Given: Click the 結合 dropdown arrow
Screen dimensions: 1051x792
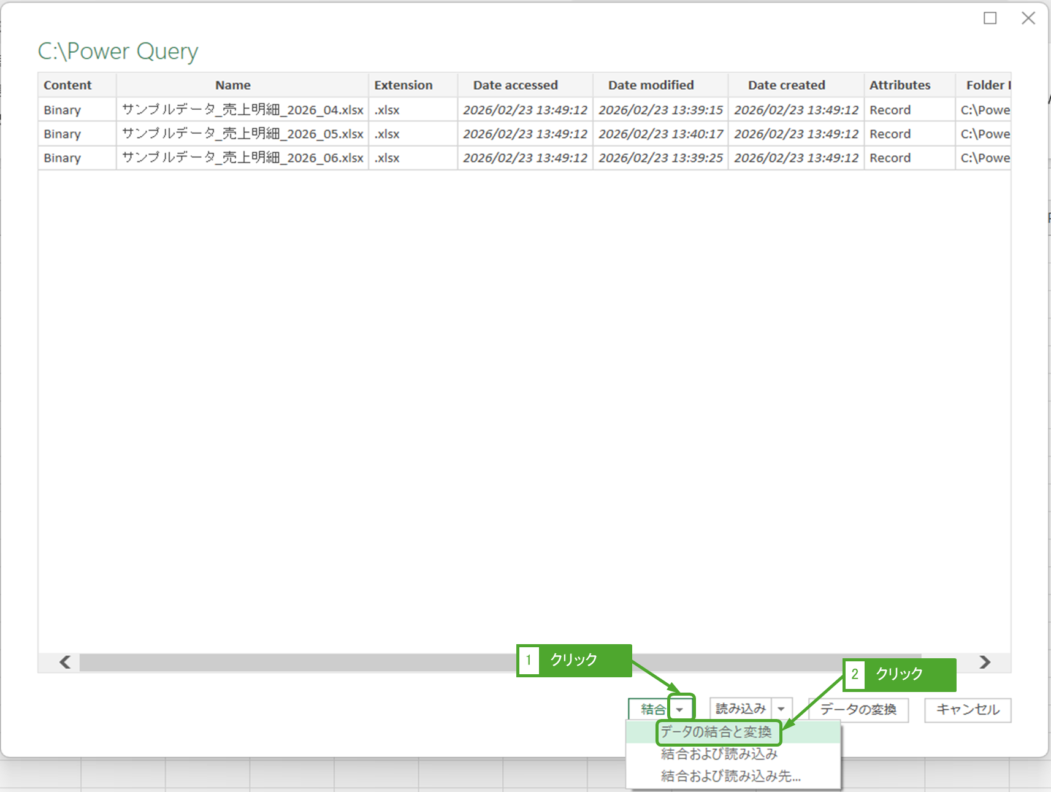Looking at the screenshot, I should point(680,709).
